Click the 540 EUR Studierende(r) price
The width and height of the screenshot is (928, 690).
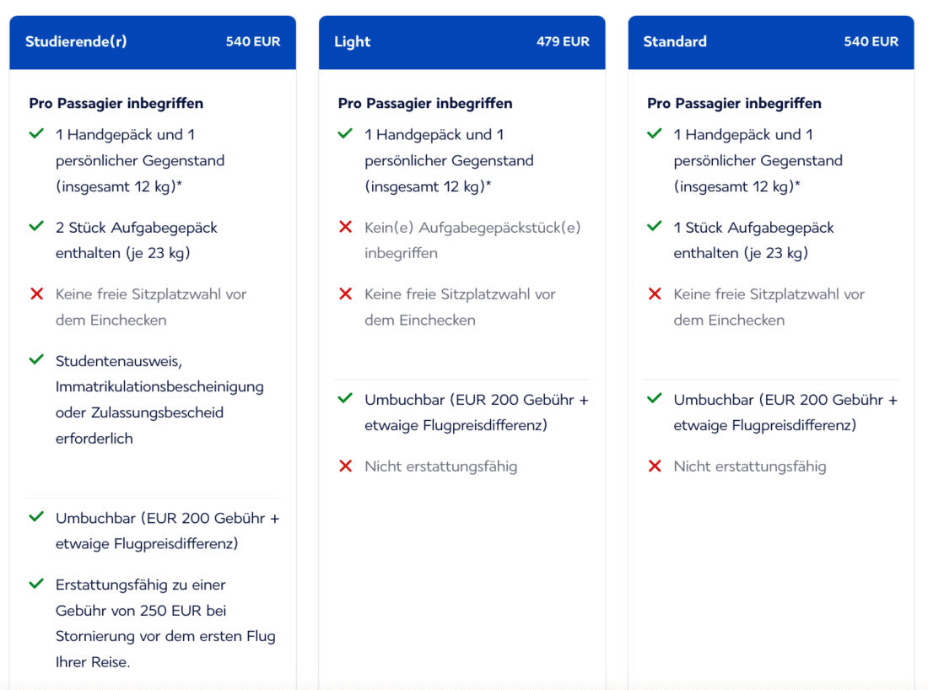click(252, 41)
